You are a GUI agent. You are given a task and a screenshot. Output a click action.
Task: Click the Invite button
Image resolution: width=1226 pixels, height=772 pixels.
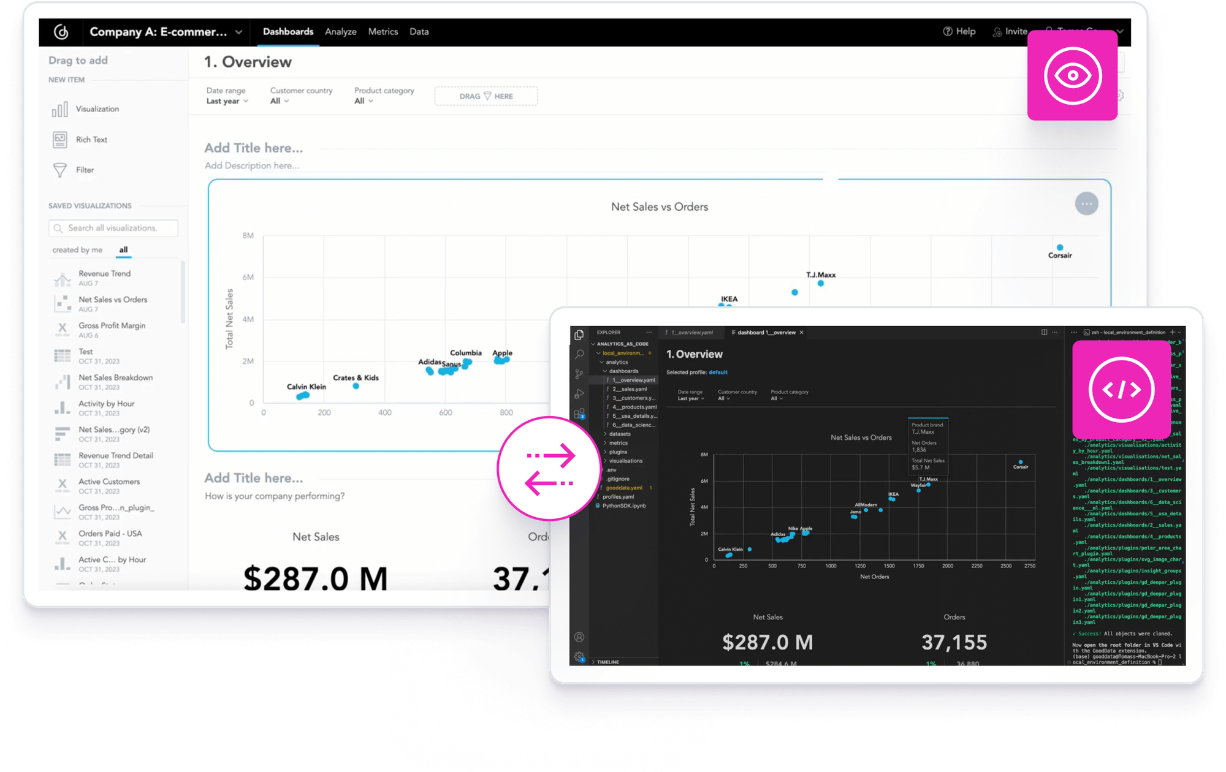[1010, 31]
